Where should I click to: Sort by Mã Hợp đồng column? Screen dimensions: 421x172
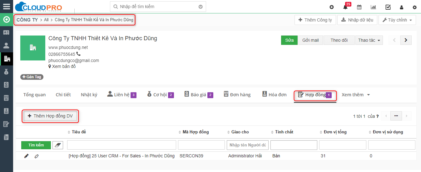[194, 132]
